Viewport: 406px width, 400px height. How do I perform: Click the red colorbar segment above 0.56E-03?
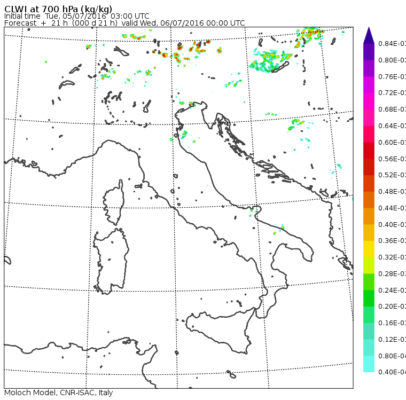point(369,151)
